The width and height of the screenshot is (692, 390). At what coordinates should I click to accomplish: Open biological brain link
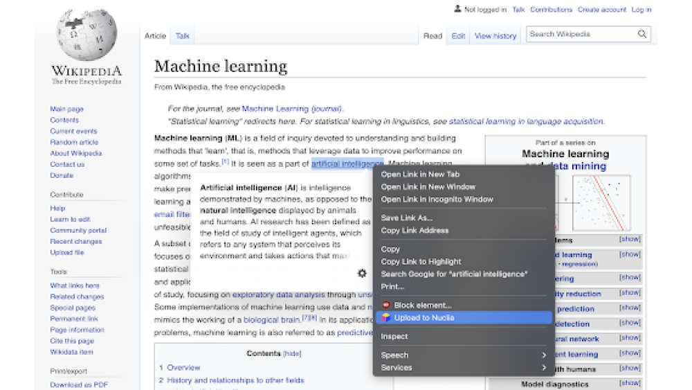[x=272, y=320]
